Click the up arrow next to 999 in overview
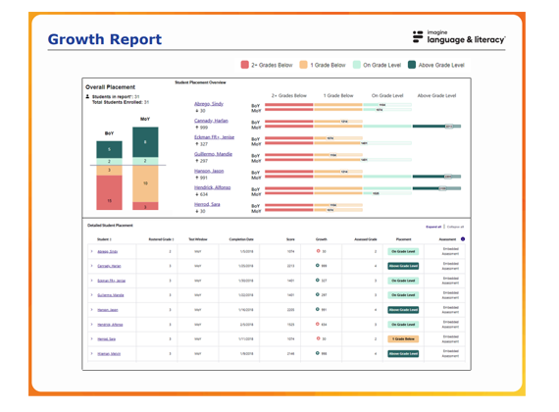The width and height of the screenshot is (559, 412). [x=197, y=128]
